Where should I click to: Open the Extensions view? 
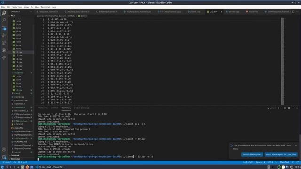4,43
